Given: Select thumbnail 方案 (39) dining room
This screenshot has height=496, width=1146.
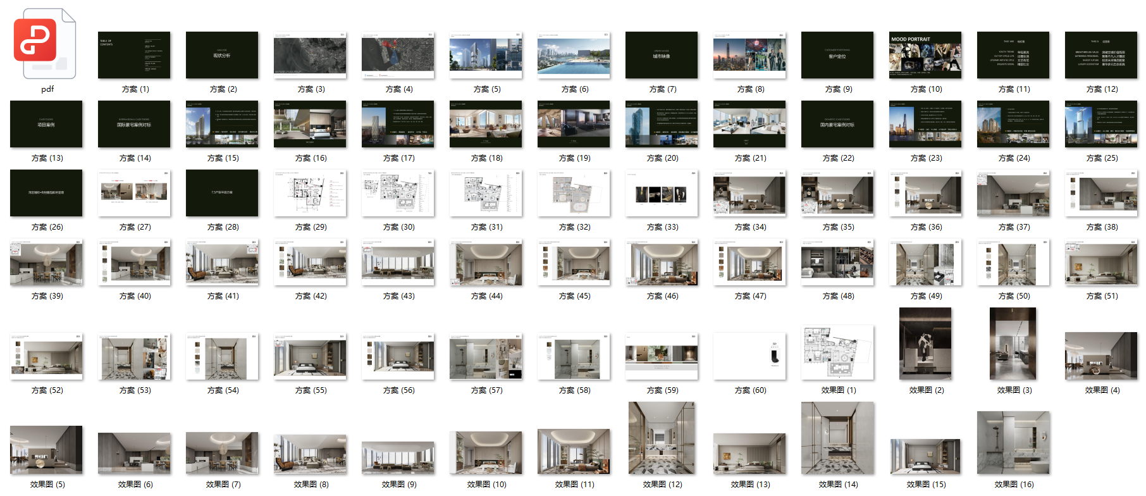Looking at the screenshot, I should [x=46, y=262].
